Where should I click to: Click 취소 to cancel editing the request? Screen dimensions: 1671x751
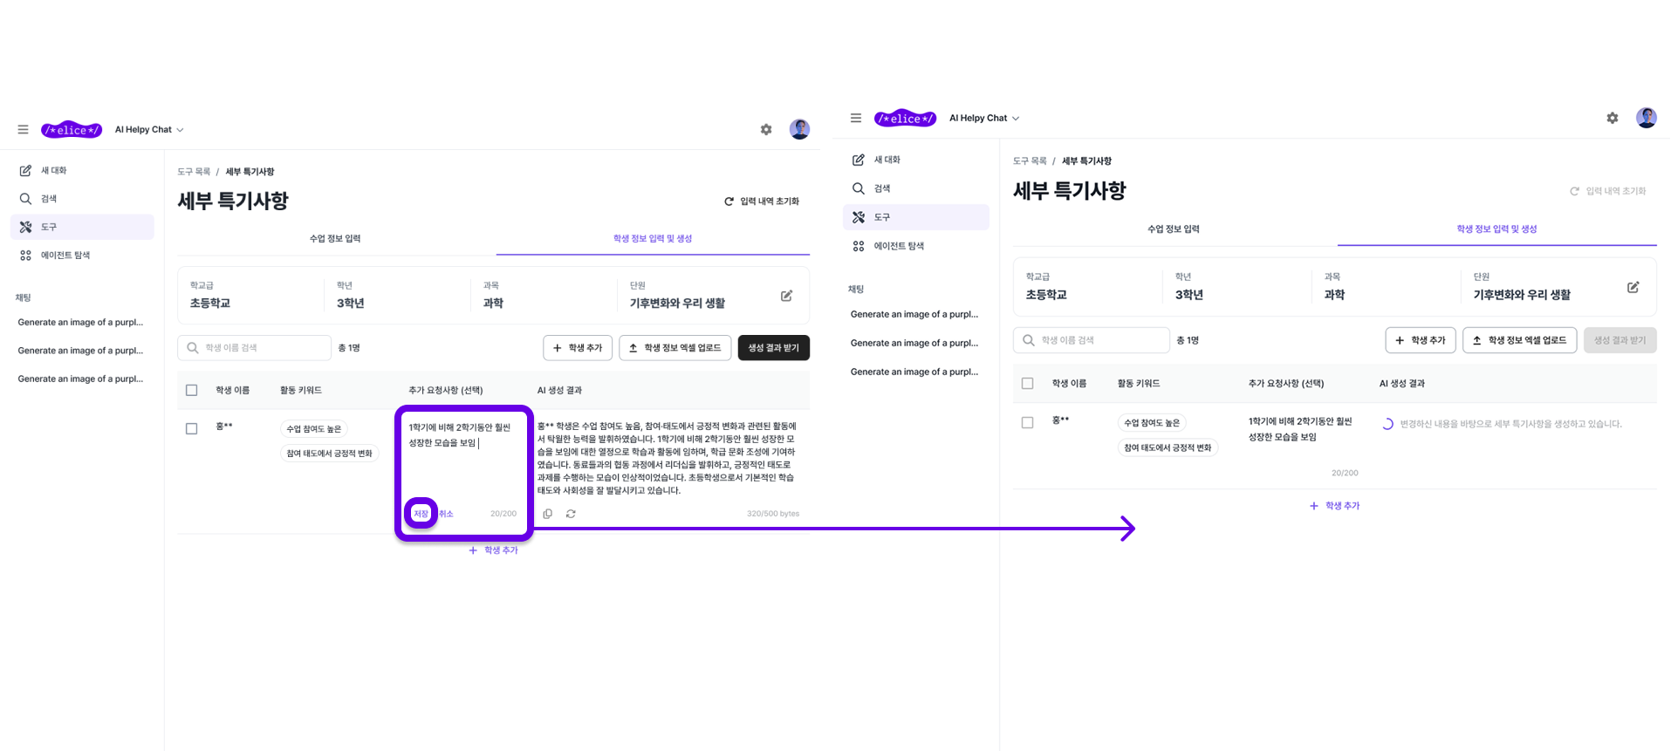click(446, 514)
